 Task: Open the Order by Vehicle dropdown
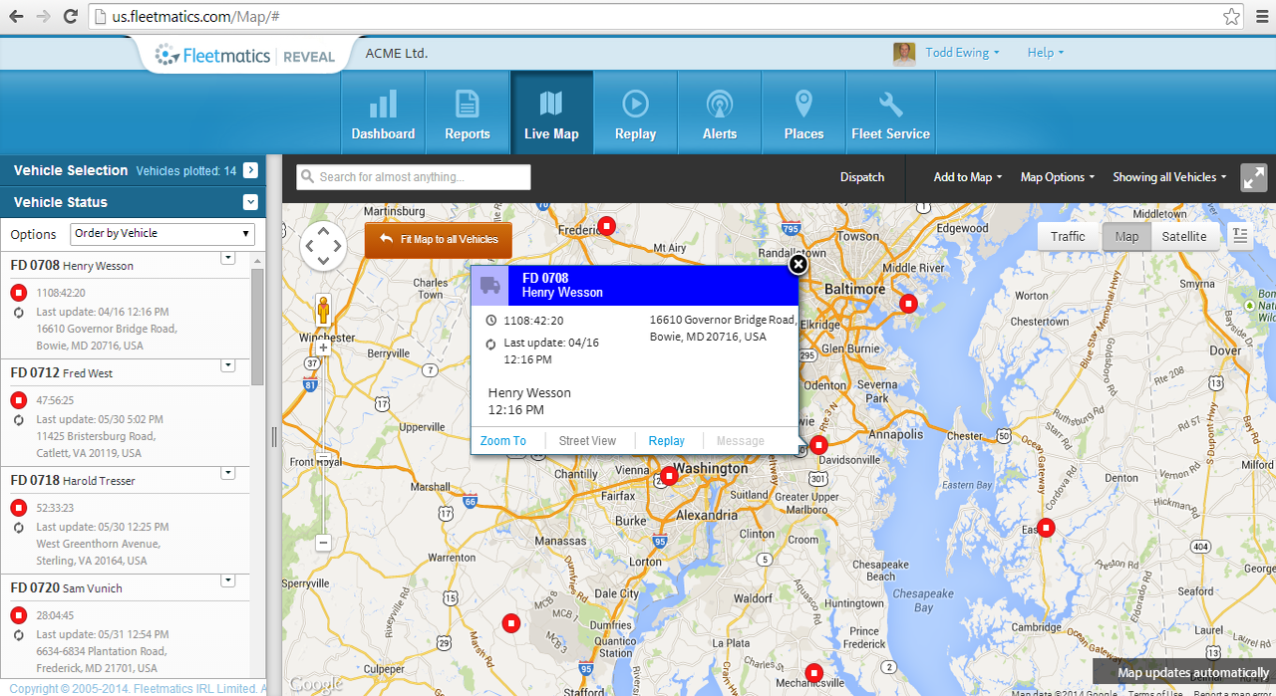(162, 233)
